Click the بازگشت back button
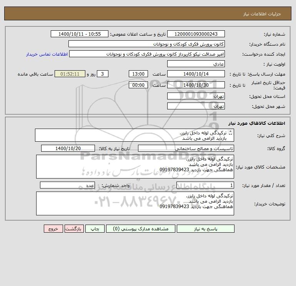 (74, 229)
